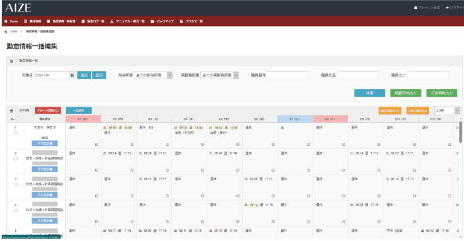The width and height of the screenshot is (464, 241).
Task: Click the hamburger icon beside the record count
Action: pyautogui.click(x=11, y=110)
